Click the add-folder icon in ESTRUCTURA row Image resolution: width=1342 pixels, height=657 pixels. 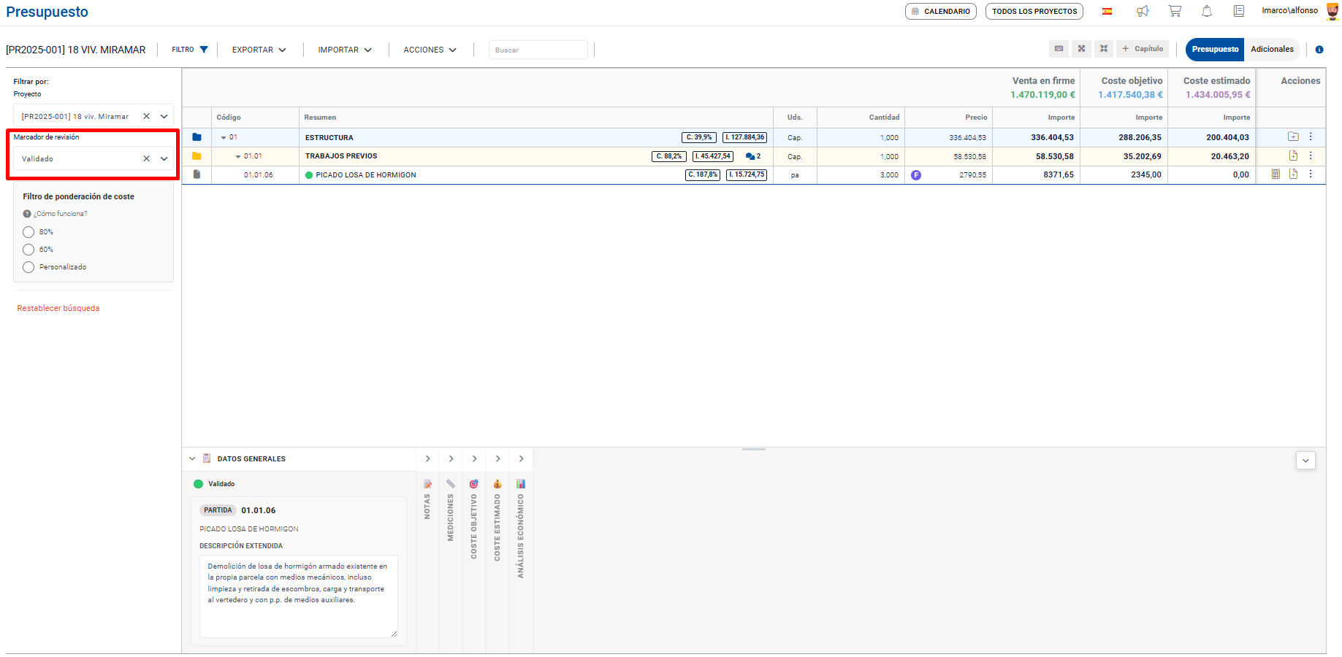point(1293,137)
